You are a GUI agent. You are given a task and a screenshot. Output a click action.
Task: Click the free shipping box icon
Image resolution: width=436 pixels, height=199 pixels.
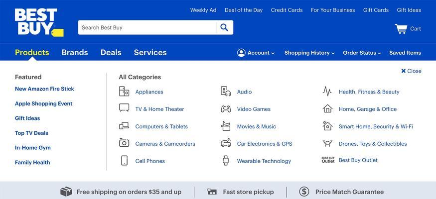click(66, 192)
